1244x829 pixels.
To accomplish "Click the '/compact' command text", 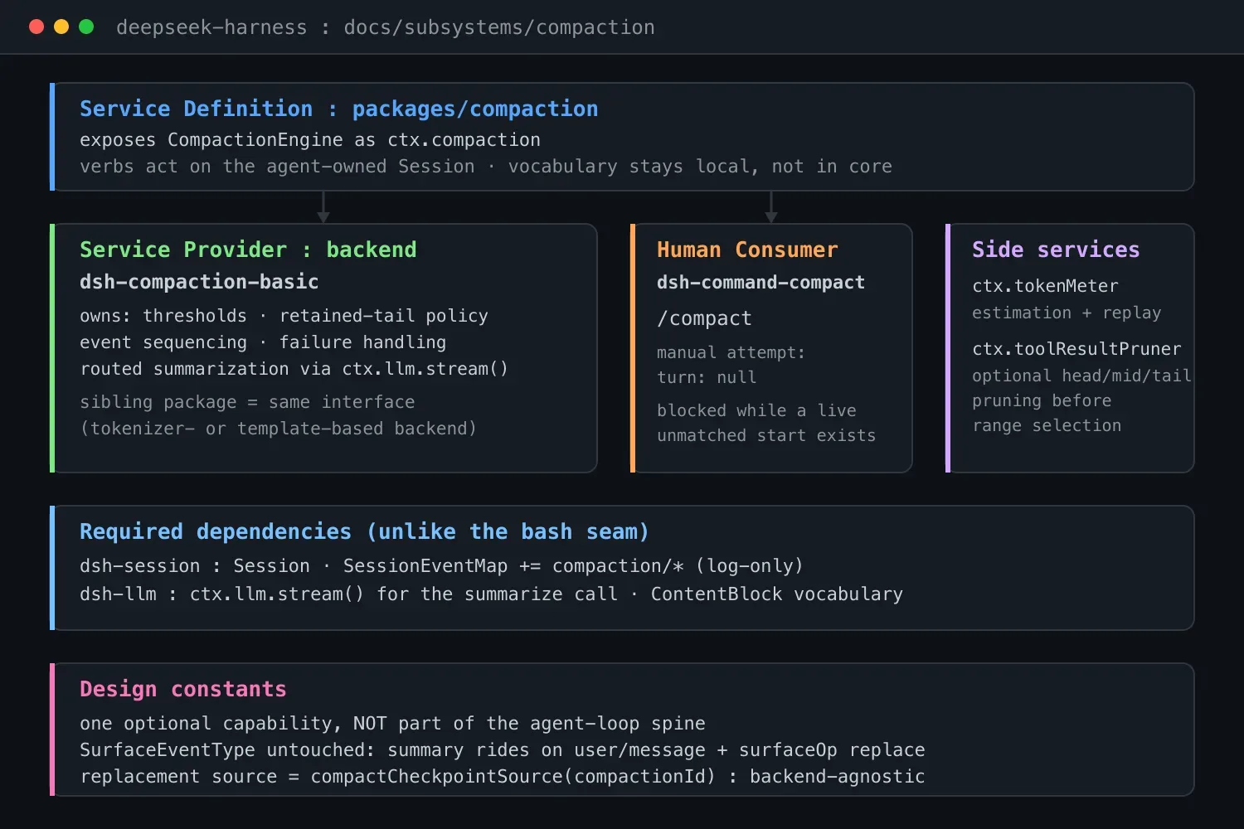I will pyautogui.click(x=704, y=318).
